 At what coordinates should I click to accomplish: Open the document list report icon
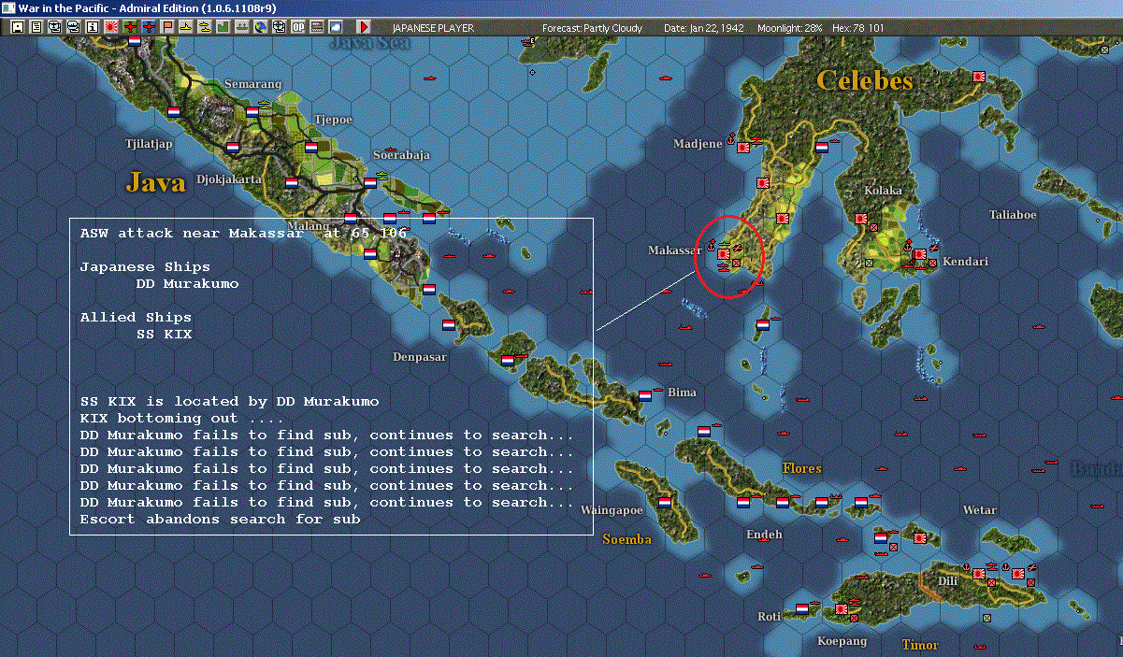36,27
